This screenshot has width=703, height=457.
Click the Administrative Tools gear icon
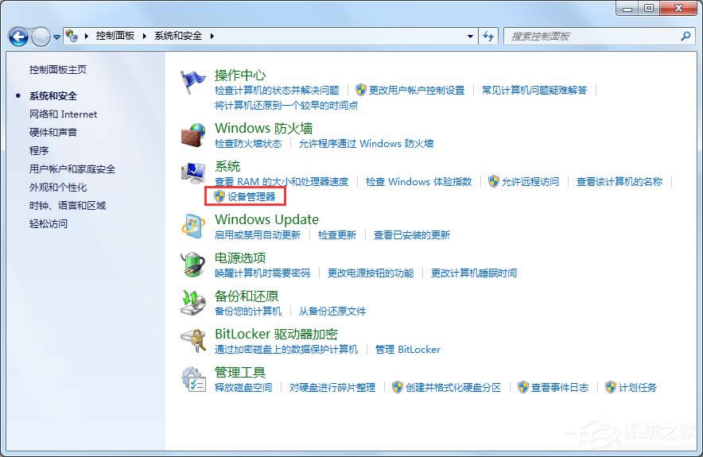pyautogui.click(x=192, y=379)
